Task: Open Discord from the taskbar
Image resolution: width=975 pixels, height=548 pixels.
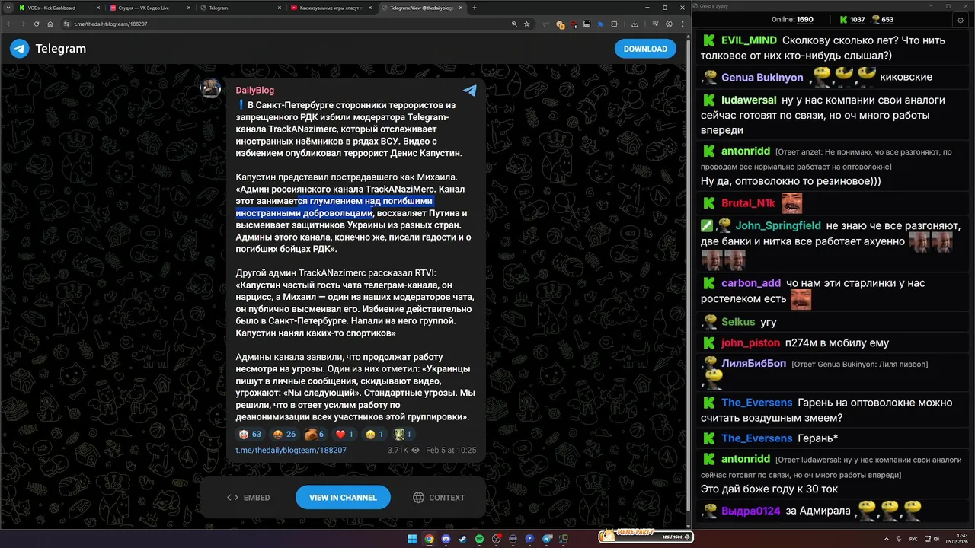Action: [x=446, y=539]
